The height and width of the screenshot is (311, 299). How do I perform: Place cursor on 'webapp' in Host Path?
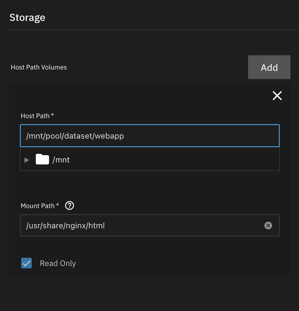(109, 136)
